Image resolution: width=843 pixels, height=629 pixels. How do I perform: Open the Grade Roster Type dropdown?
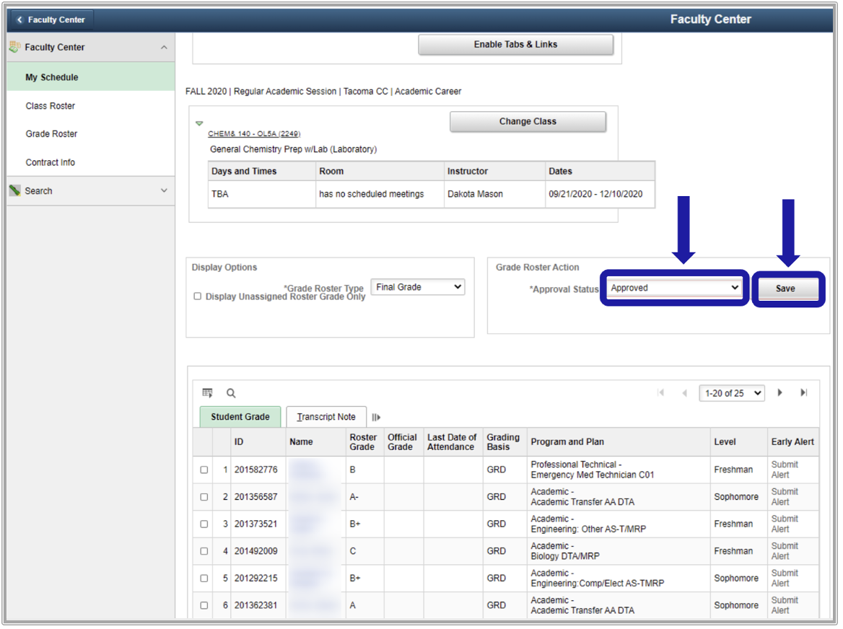coord(418,287)
